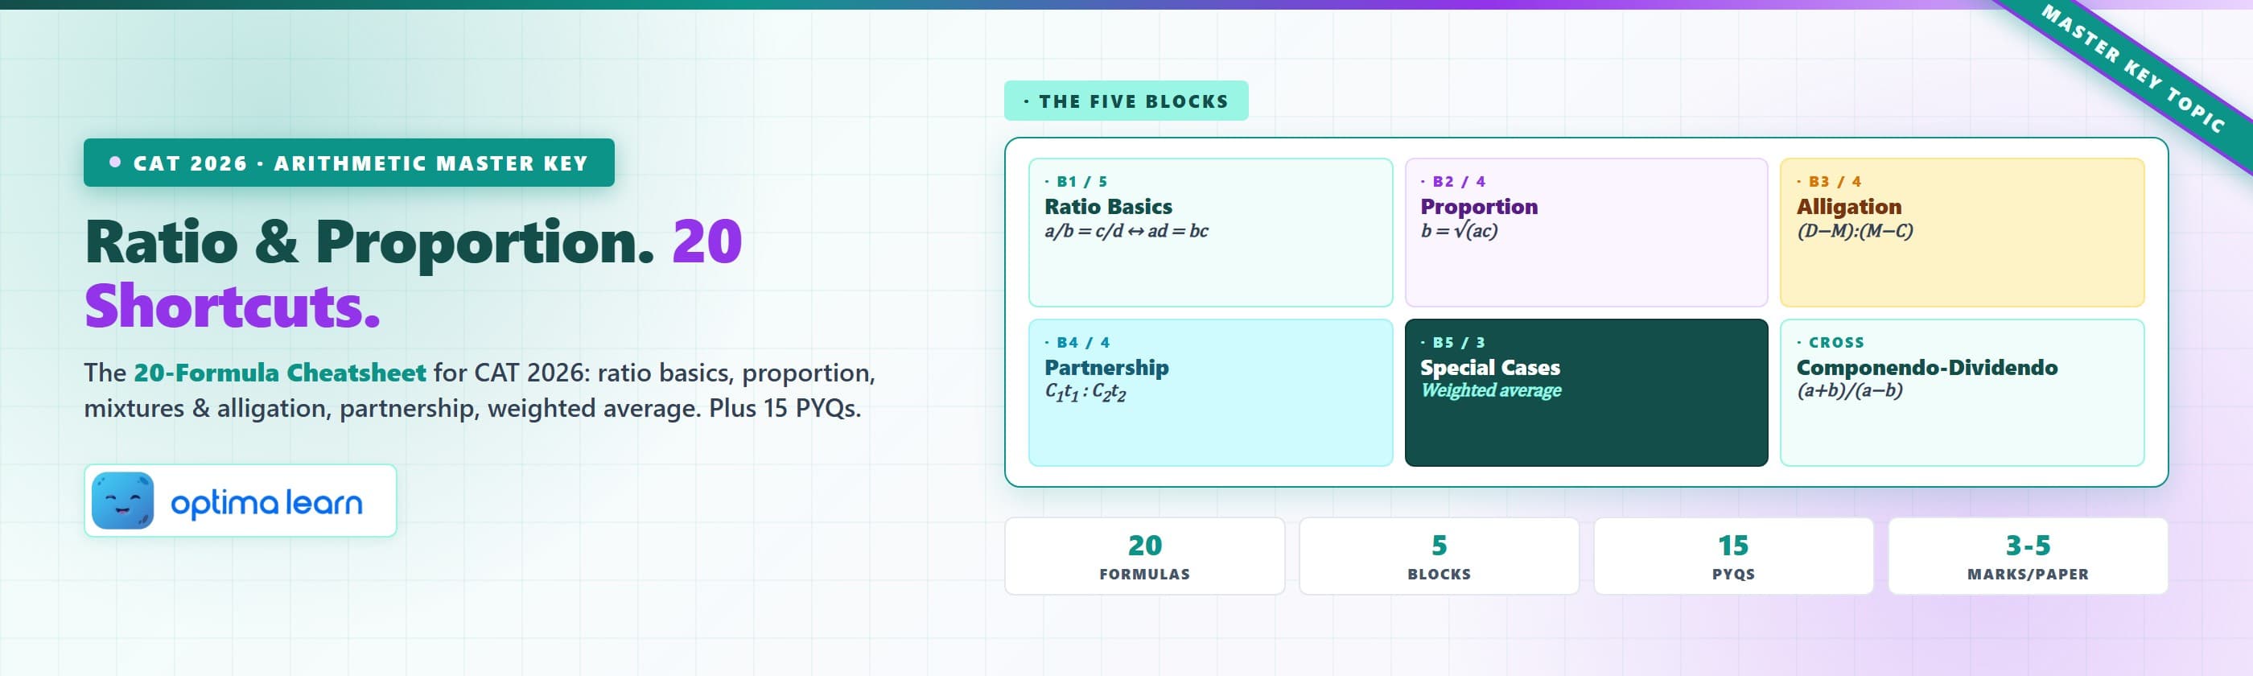
Task: Click the Ratio & Proportion headline
Action: (x=370, y=242)
